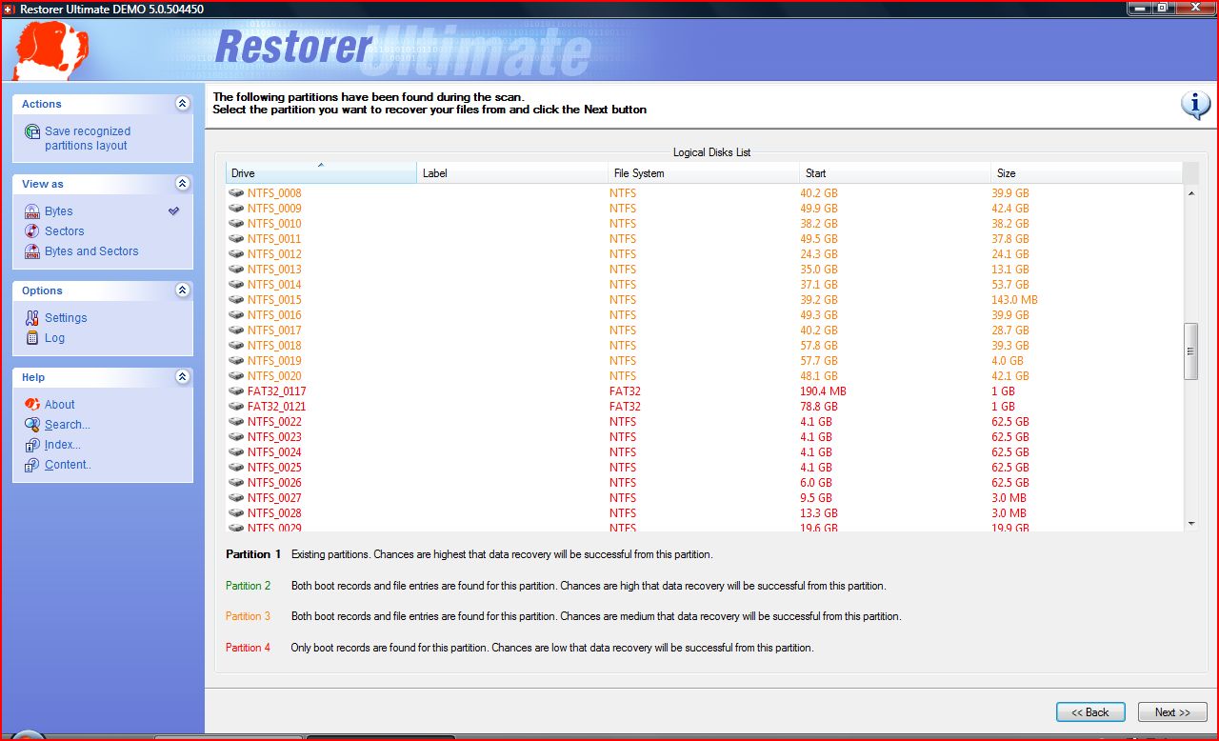
Task: Click the drive icon next to NTFS_0012
Action: 237,254
